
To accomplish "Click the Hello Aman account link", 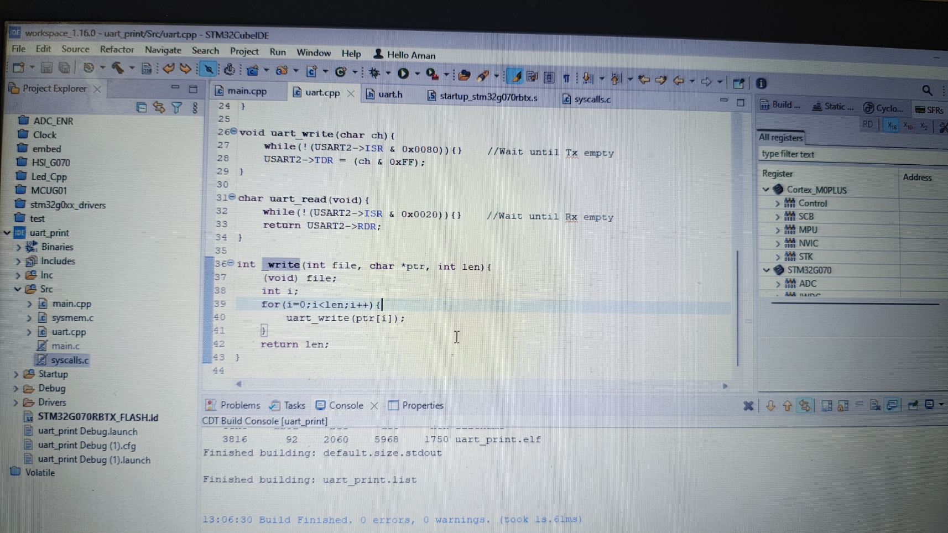I will [x=410, y=55].
